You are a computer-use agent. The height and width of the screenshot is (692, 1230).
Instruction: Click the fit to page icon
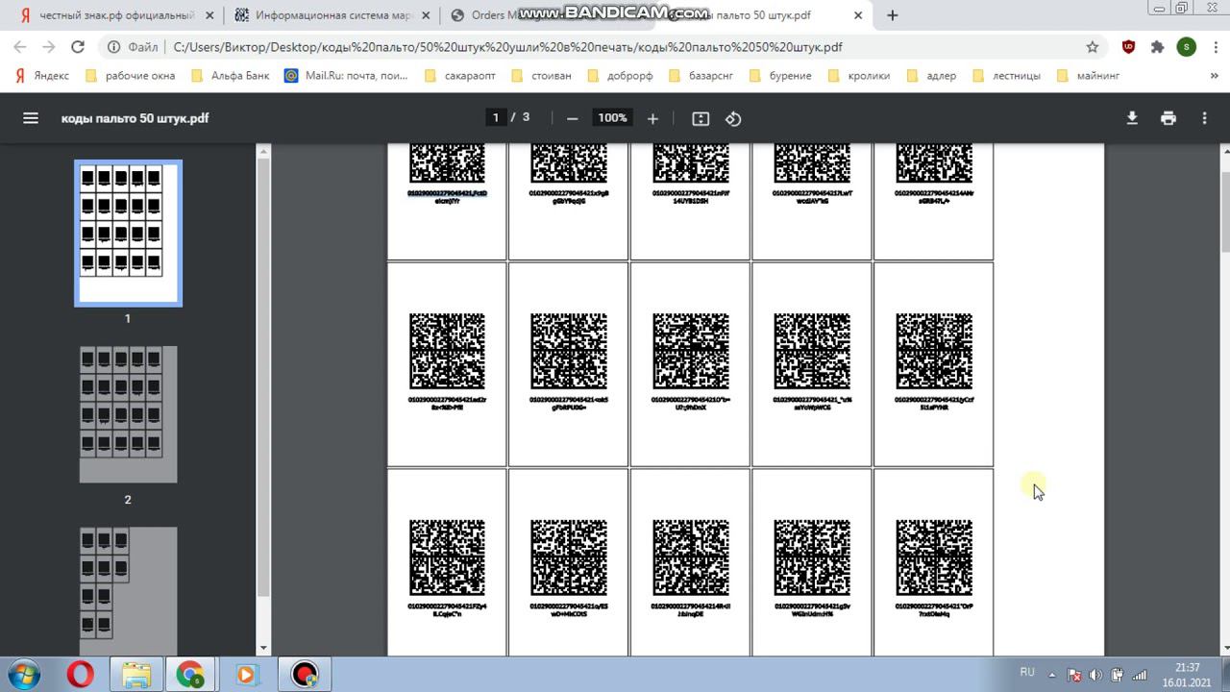click(701, 118)
